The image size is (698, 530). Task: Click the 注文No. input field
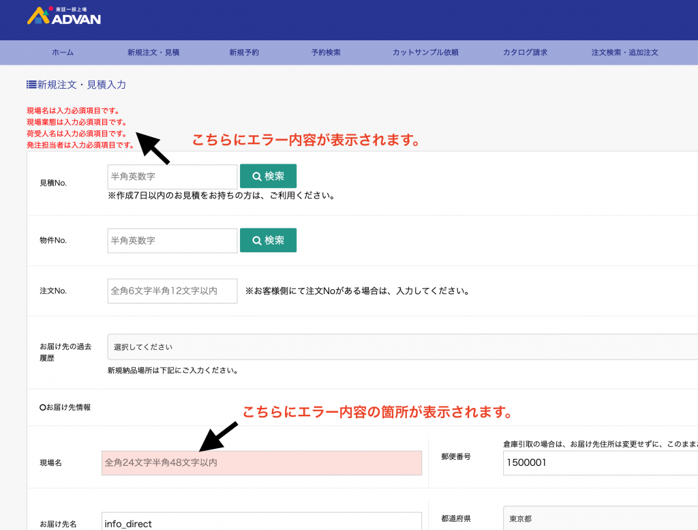pos(172,291)
